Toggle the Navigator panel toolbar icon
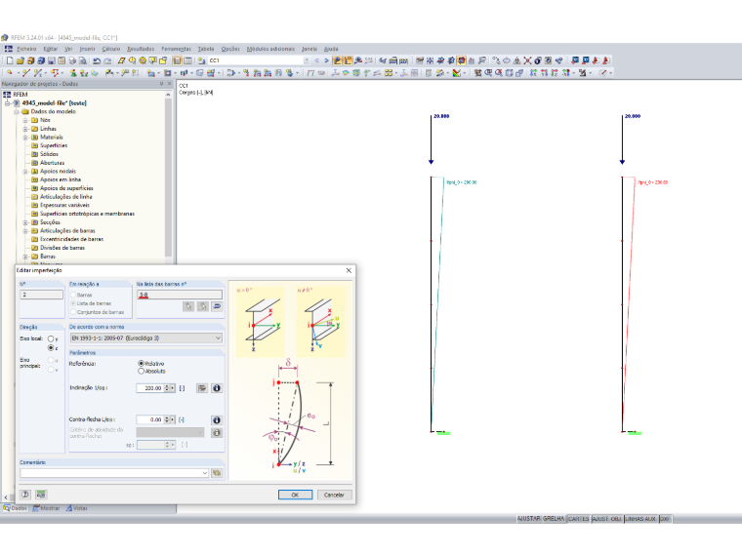The width and height of the screenshot is (742, 556). coord(177,60)
